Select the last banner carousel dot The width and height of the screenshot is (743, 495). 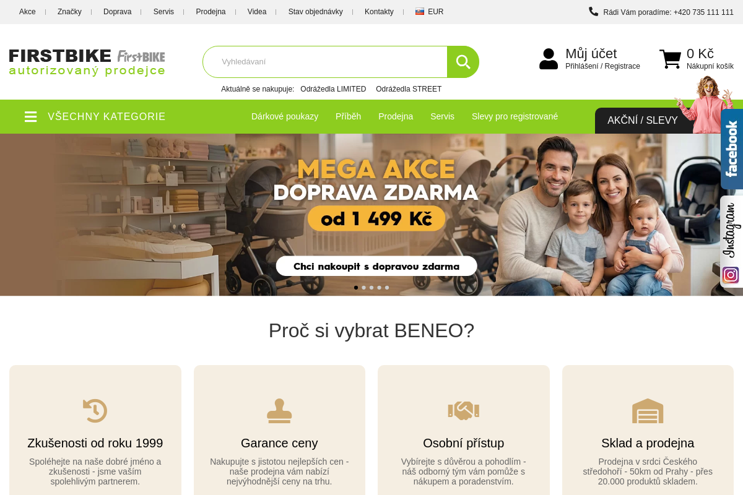pos(387,288)
